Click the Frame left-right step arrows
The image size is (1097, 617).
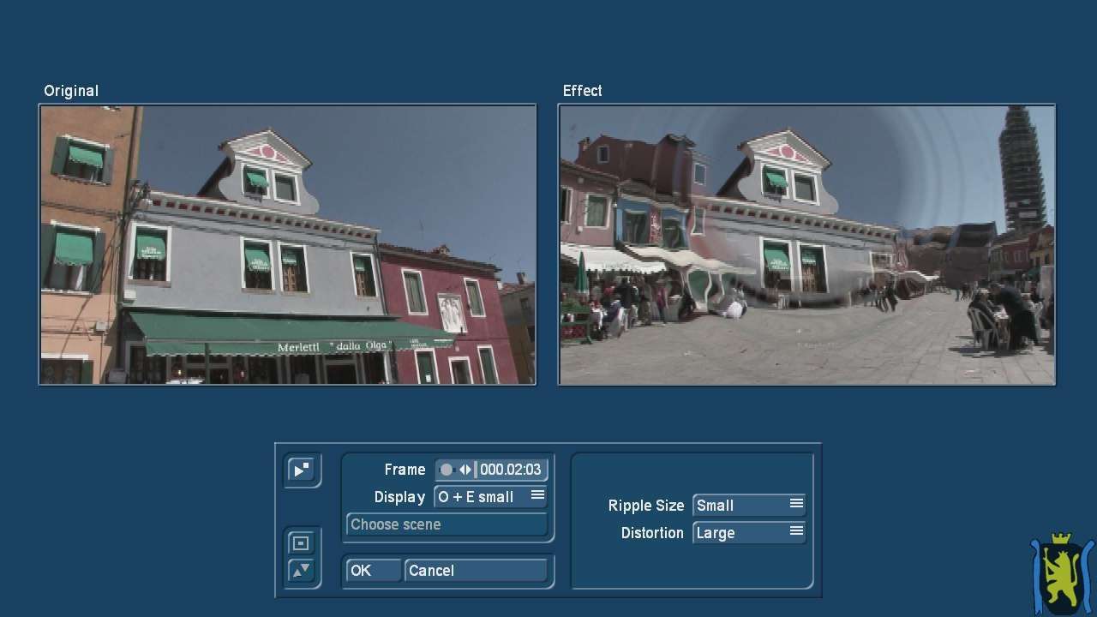pyautogui.click(x=465, y=470)
